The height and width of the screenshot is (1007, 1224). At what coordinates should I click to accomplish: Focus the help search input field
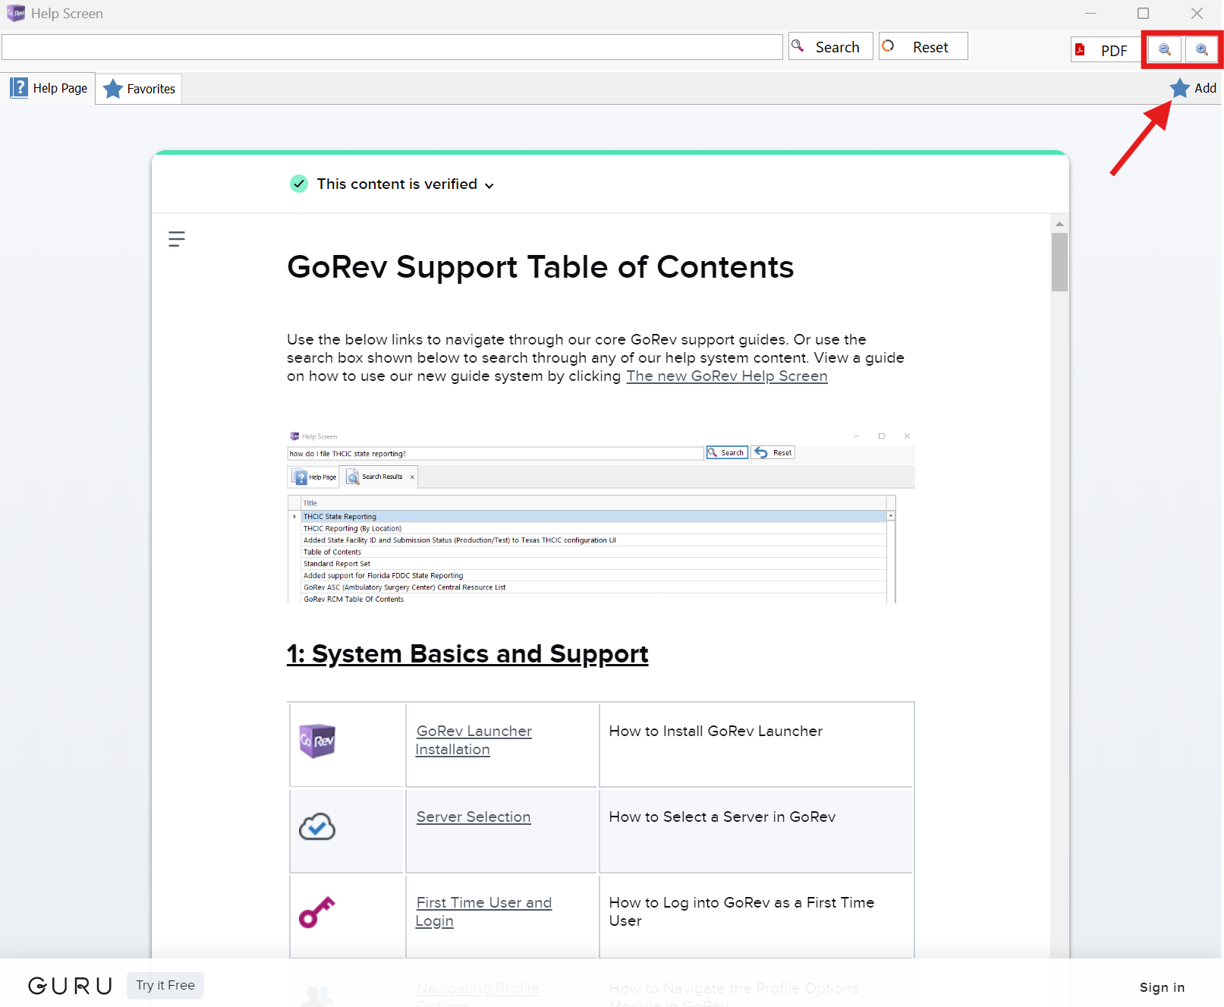[392, 47]
